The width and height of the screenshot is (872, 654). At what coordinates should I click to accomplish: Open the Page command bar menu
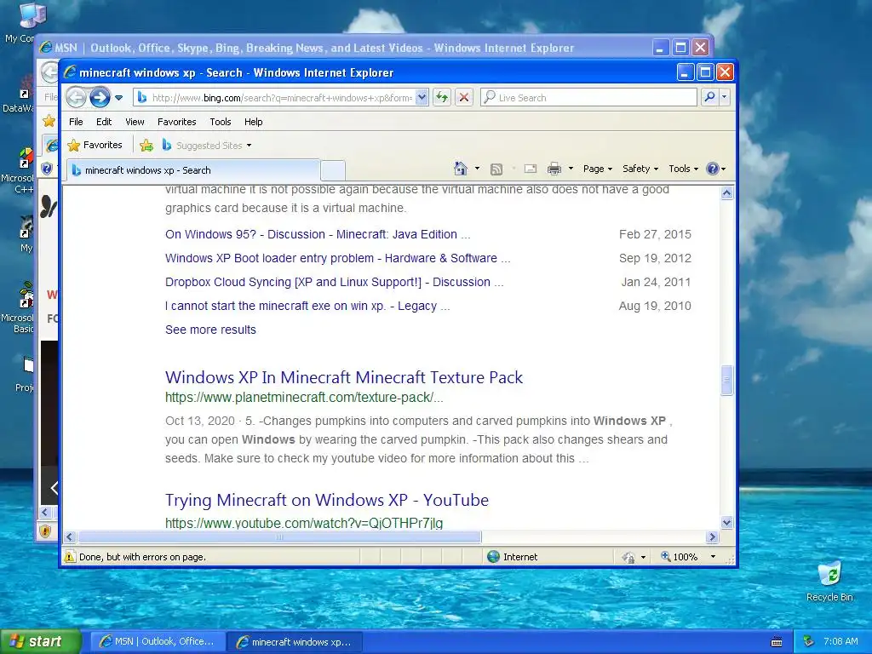pos(597,169)
